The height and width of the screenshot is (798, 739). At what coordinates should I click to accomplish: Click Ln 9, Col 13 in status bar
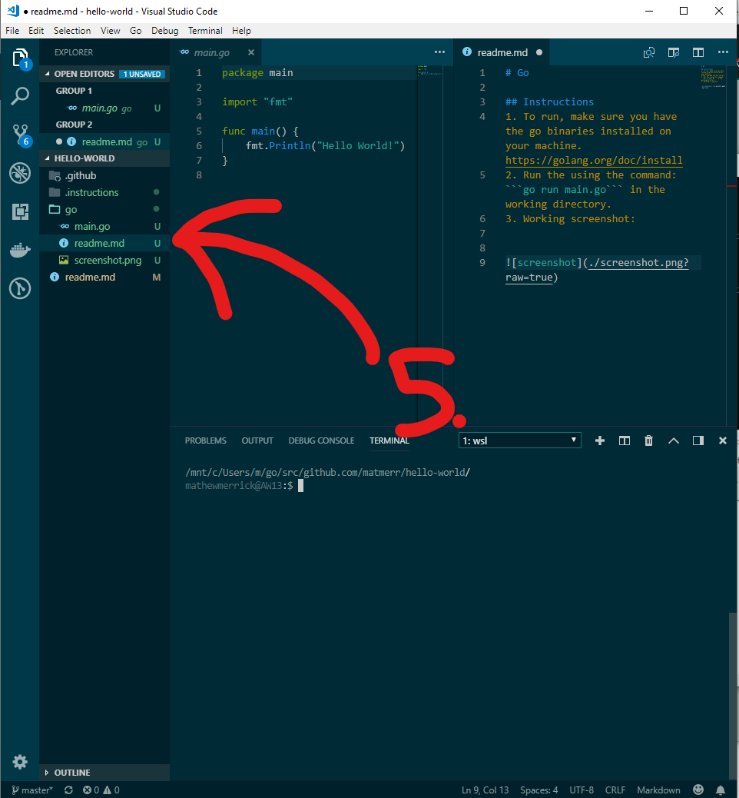[x=485, y=790]
